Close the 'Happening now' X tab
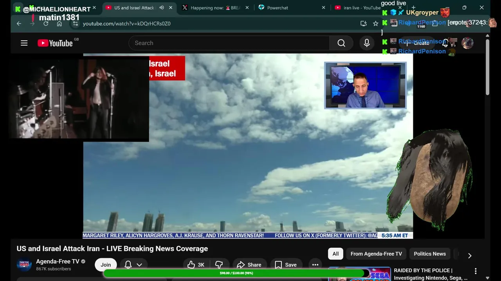 point(247,8)
